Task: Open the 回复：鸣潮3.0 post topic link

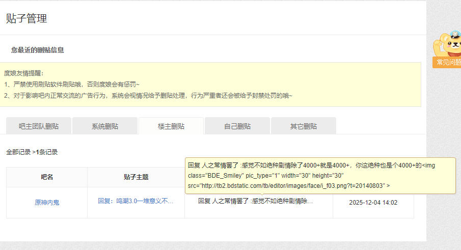Action: coord(135,201)
